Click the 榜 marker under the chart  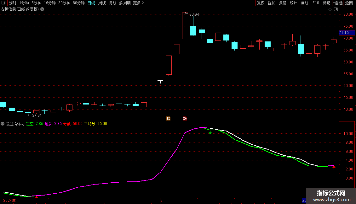click(169, 119)
